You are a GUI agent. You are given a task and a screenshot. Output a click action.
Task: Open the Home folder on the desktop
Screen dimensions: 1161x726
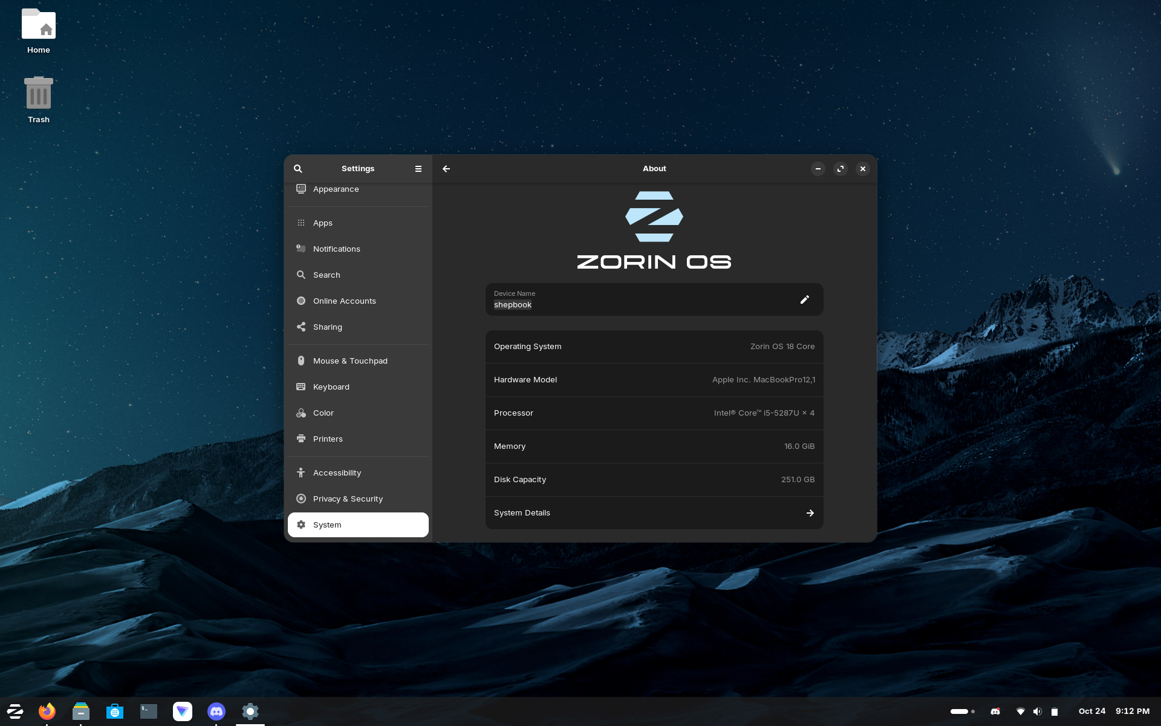(39, 31)
